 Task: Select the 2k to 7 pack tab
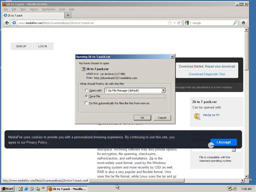33,15
